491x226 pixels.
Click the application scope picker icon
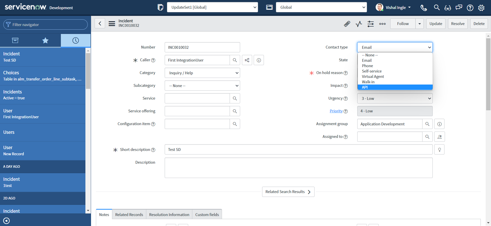click(269, 7)
